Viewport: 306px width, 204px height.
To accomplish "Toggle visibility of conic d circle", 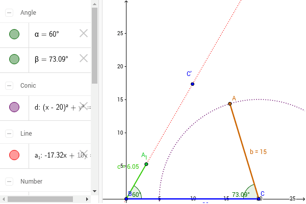I will tap(14, 107).
